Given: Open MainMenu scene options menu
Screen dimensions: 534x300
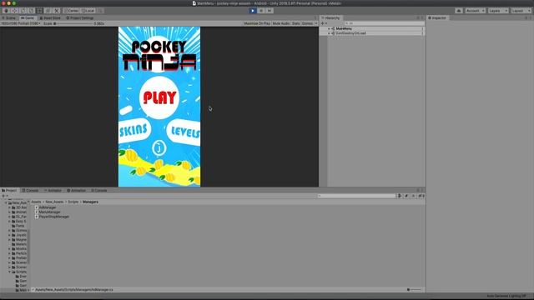Looking at the screenshot, I should pos(422,28).
